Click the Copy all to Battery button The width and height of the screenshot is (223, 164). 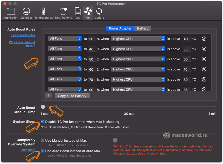click(x=72, y=96)
